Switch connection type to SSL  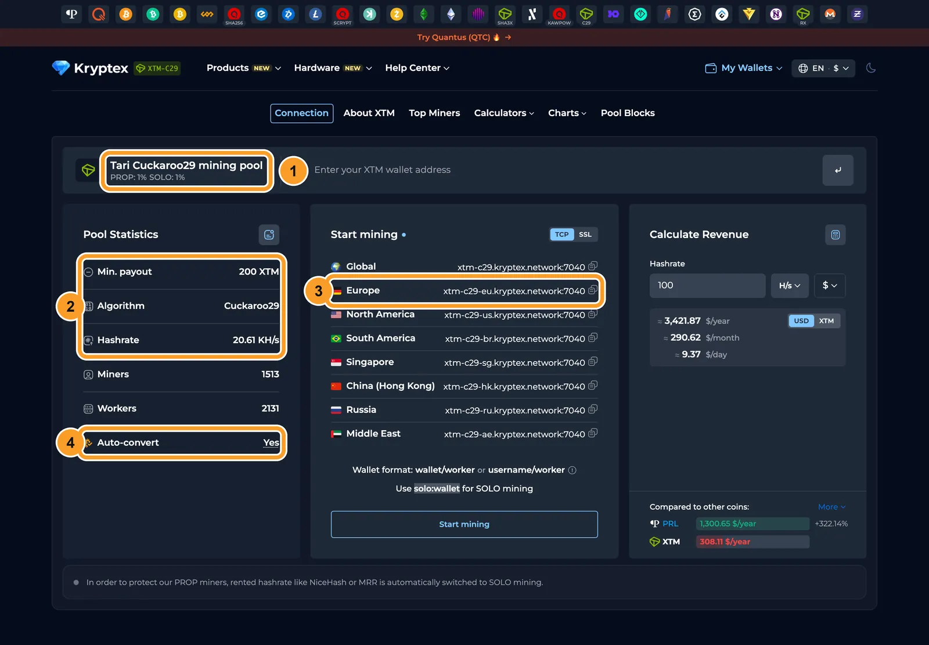click(585, 235)
